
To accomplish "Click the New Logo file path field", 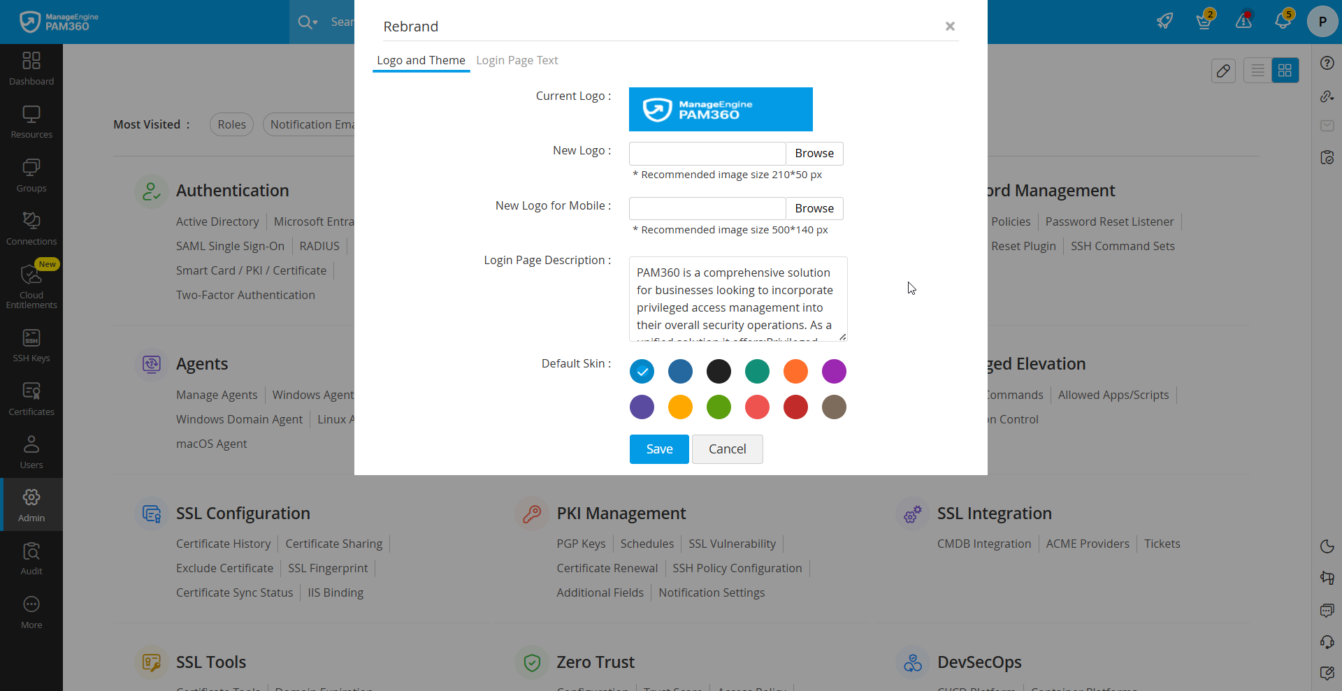I will tap(707, 154).
